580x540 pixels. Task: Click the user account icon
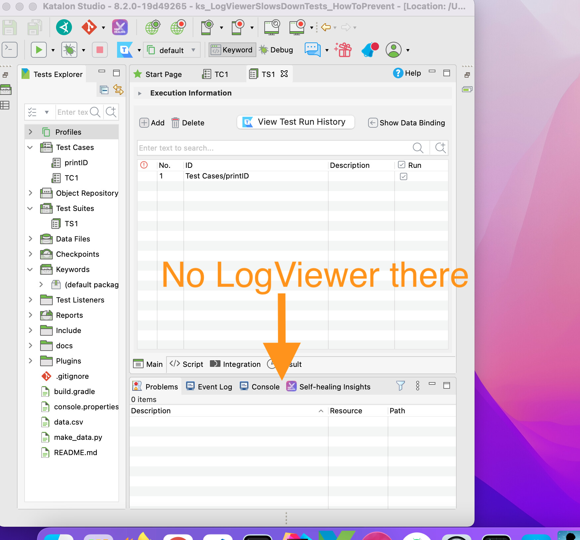coord(394,50)
